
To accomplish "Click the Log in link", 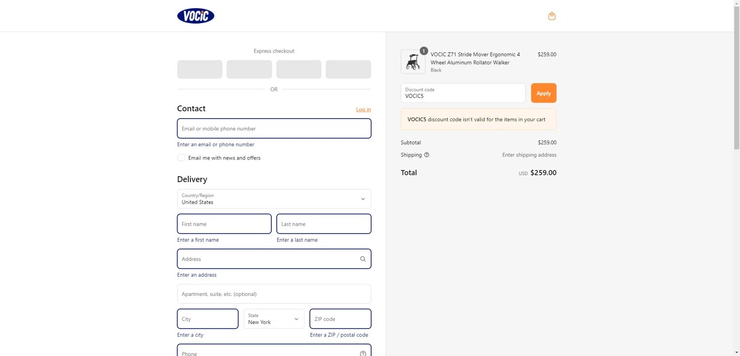I will [x=364, y=109].
